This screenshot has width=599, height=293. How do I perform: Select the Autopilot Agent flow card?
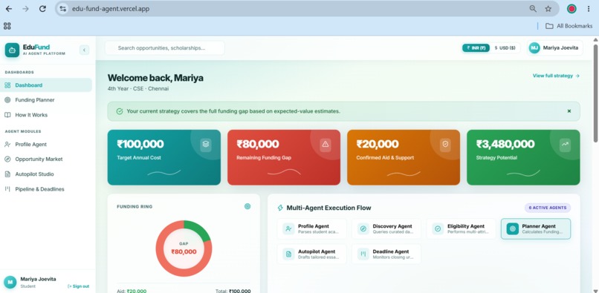click(311, 254)
